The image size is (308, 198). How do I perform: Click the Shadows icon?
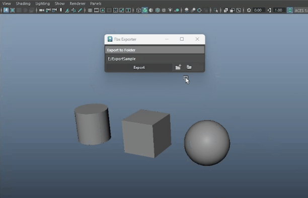pyautogui.click(x=177, y=10)
